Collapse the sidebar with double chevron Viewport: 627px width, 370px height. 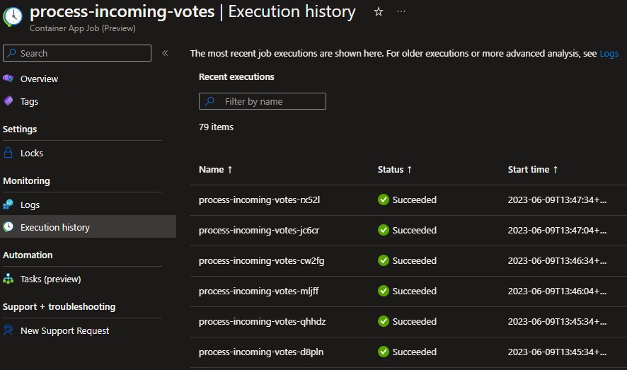tap(165, 53)
